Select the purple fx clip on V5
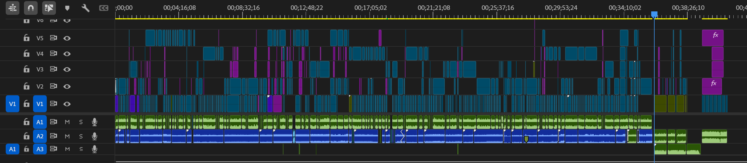Image resolution: width=747 pixels, height=163 pixels. coord(712,38)
